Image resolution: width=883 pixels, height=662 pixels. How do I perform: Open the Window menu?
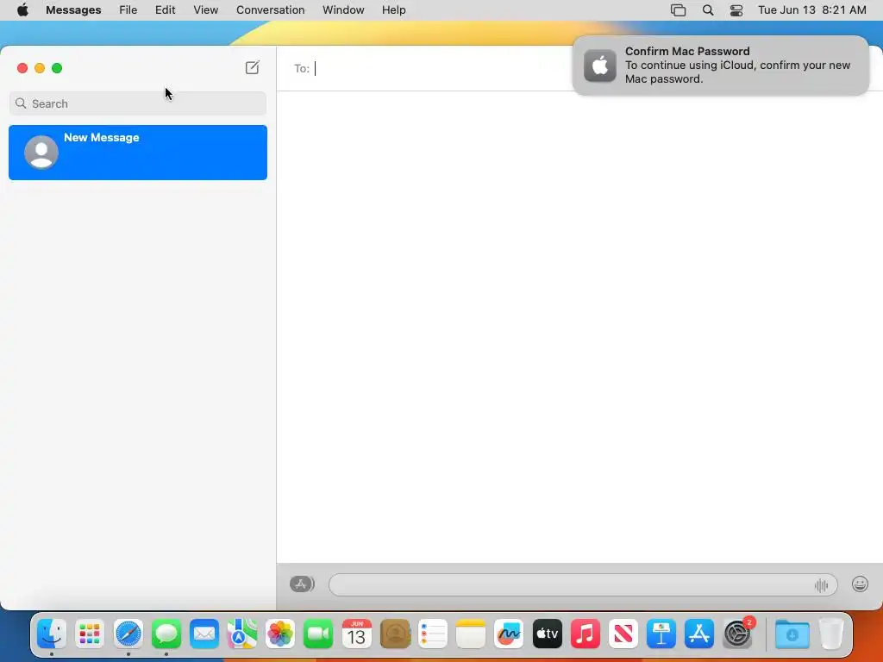click(343, 10)
